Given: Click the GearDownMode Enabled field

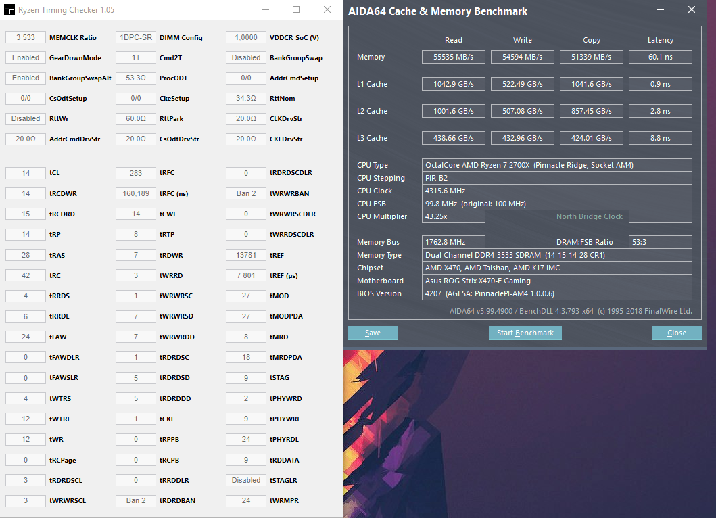Looking at the screenshot, I should tap(26, 57).
